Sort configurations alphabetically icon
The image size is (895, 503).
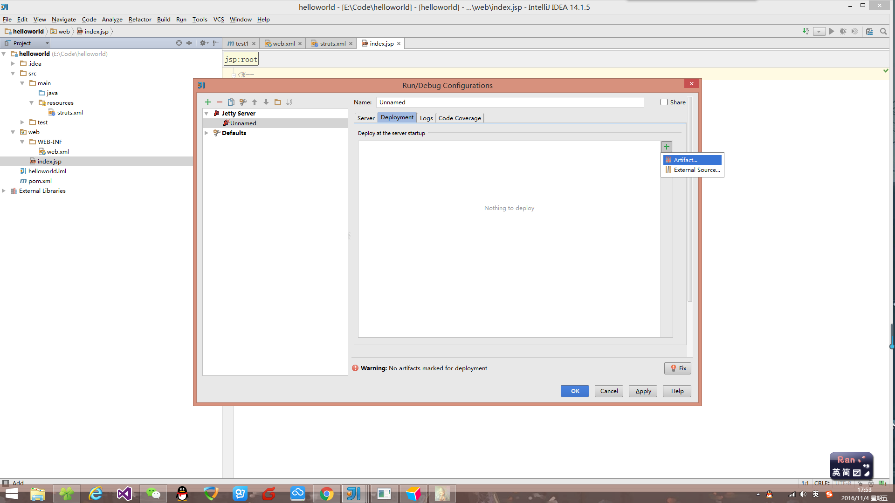(x=289, y=102)
